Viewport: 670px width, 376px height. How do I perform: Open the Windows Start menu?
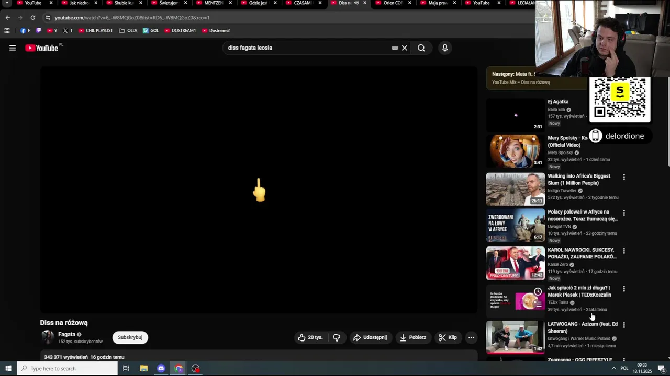[8, 368]
